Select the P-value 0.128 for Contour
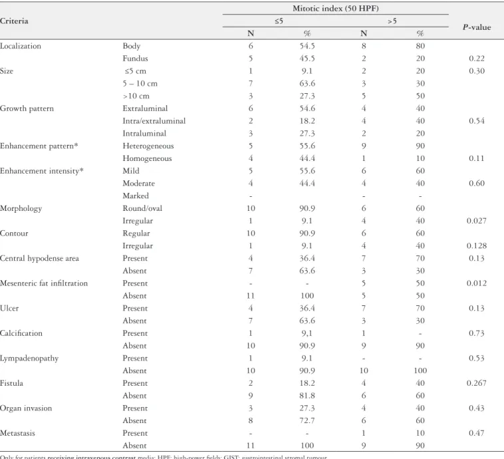The image size is (504, 459). [476, 245]
